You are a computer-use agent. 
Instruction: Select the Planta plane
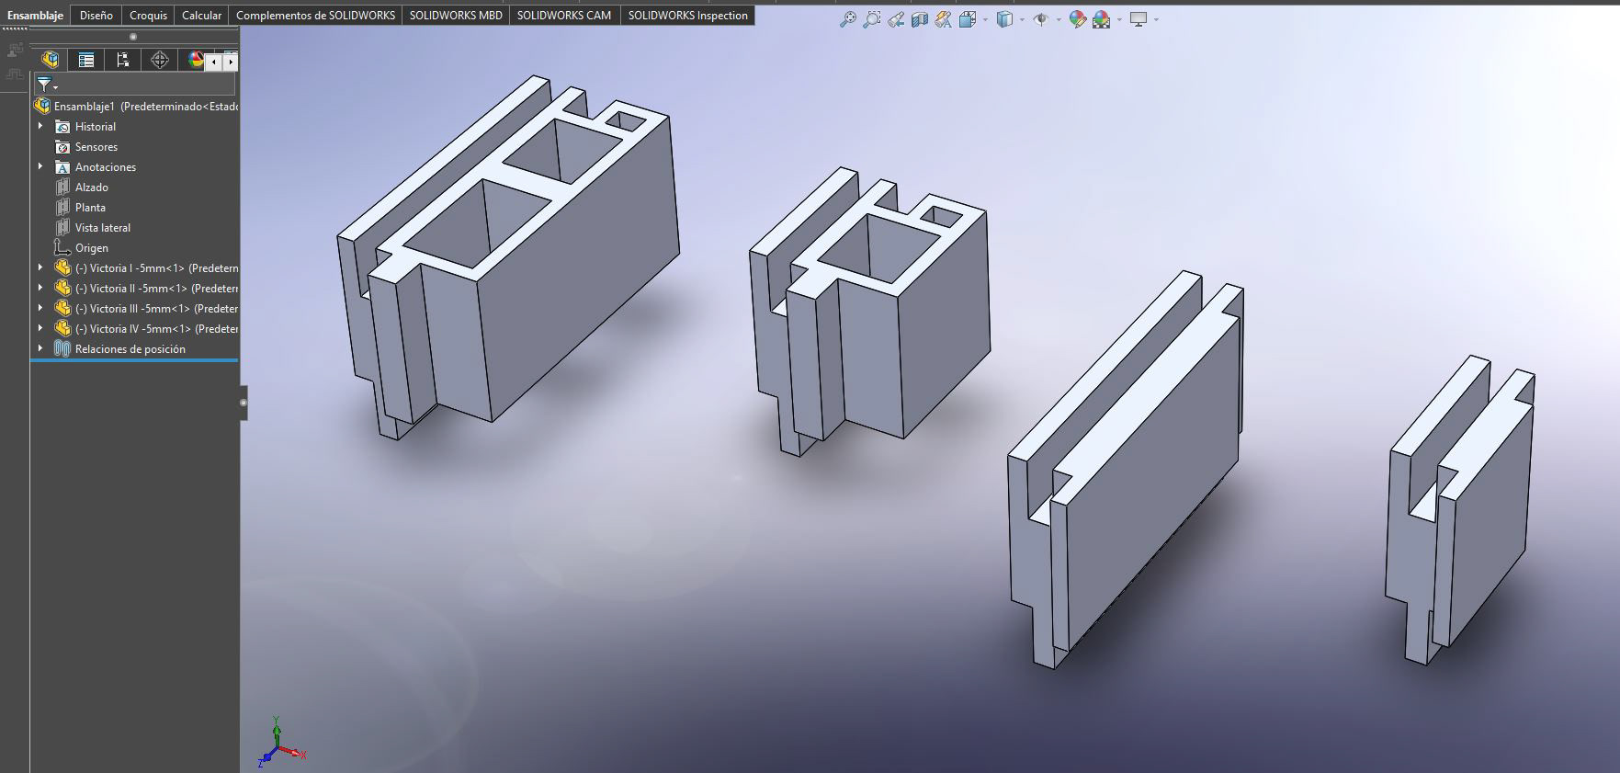click(90, 208)
